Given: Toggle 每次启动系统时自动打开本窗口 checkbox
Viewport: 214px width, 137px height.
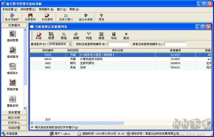Looking at the screenshot, I should coord(32,127).
